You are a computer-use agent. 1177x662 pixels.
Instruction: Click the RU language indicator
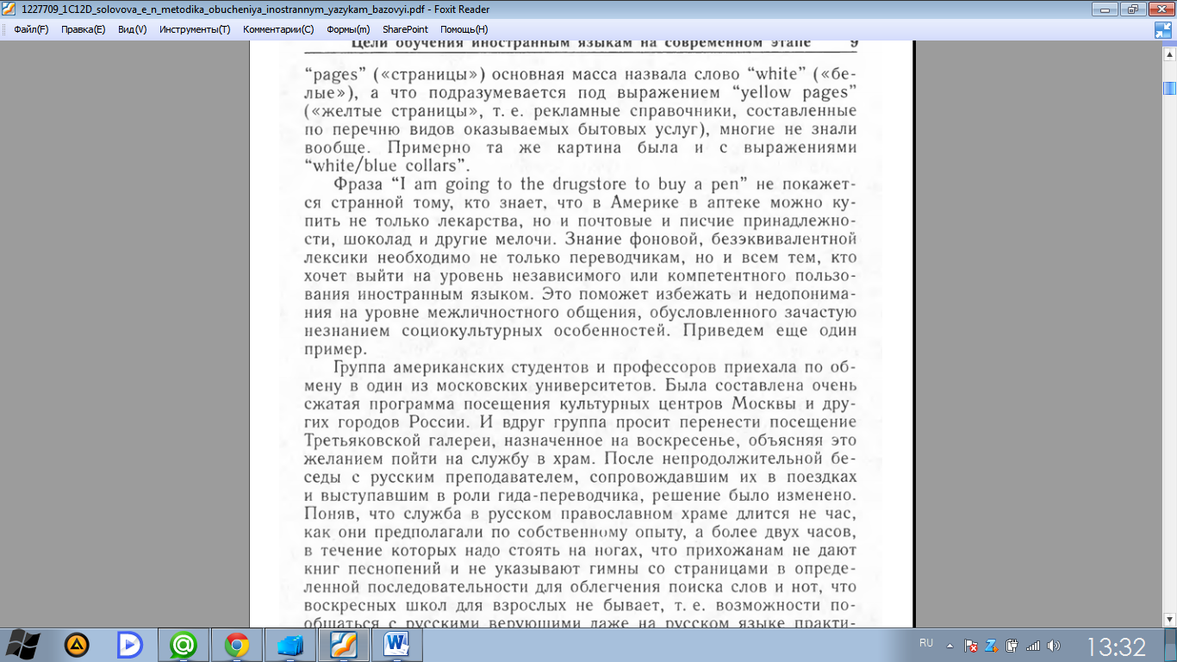pyautogui.click(x=926, y=643)
